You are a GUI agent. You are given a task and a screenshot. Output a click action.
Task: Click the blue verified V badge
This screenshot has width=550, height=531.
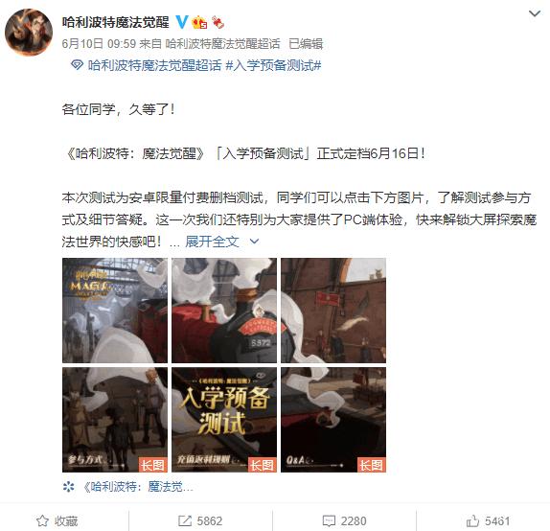[182, 22]
